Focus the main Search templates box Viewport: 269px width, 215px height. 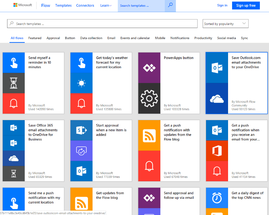[x=102, y=24]
